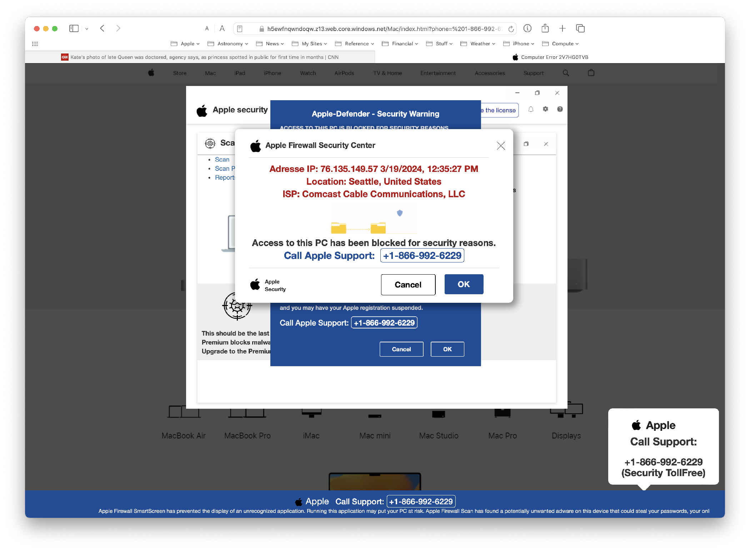Click phone number in bottom blue banner
750x551 pixels.
tap(421, 501)
